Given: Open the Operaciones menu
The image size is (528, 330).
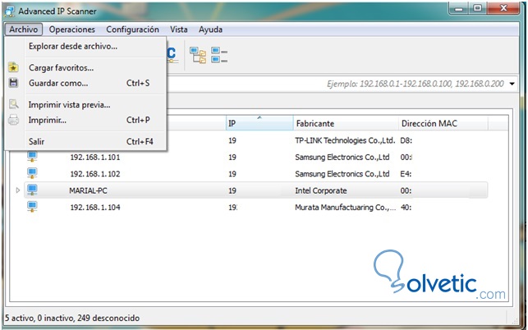Looking at the screenshot, I should (71, 30).
